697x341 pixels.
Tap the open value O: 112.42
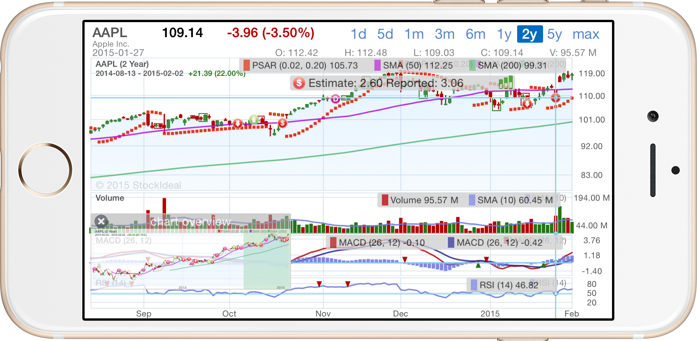[x=297, y=53]
